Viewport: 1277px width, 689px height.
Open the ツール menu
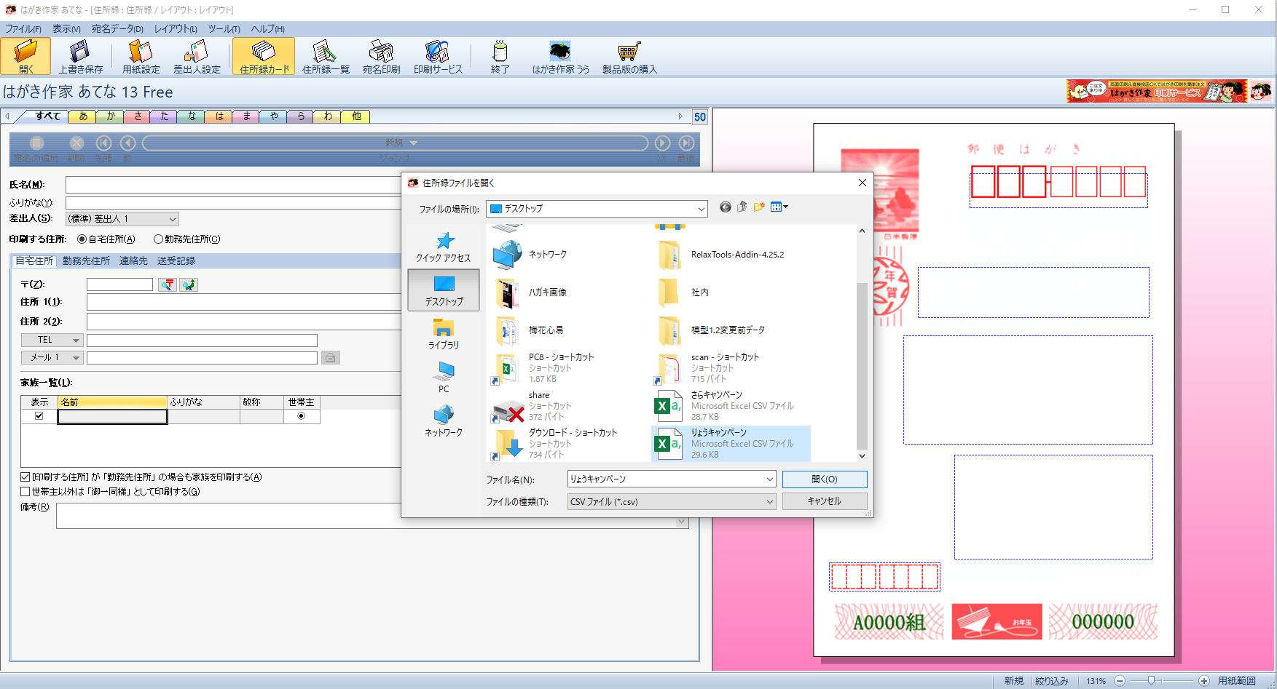point(224,29)
